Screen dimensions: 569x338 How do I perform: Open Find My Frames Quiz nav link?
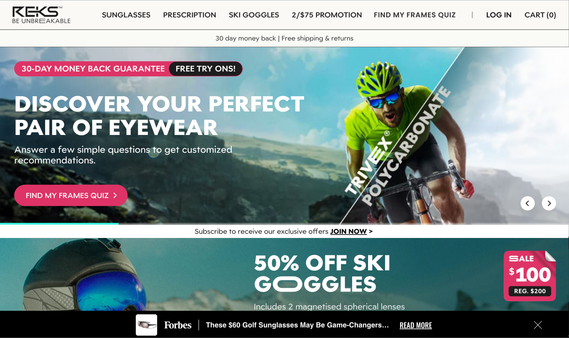point(415,15)
